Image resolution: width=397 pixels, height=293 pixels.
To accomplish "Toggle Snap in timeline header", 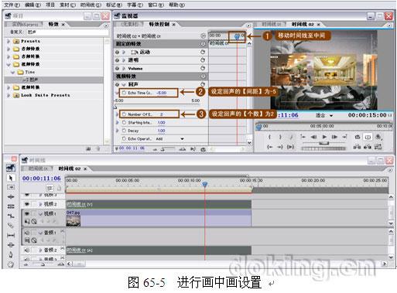I will tap(50, 189).
